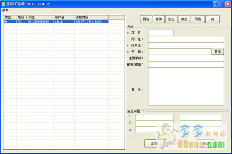Sort by the 添加时间 column header
Screen dimensions: 232x154
pos(91,17)
